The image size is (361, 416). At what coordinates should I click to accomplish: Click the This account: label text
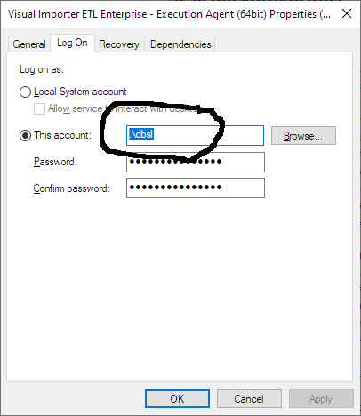62,135
